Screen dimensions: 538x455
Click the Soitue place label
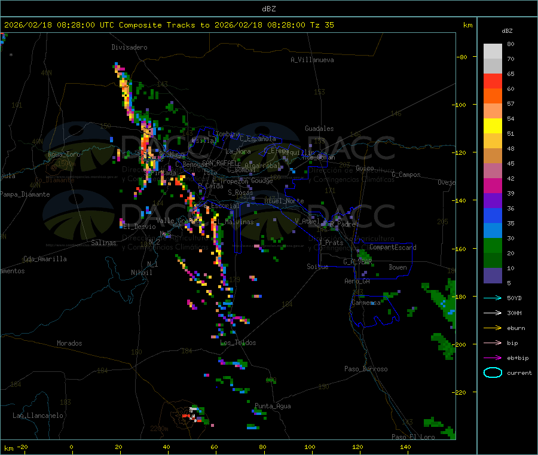click(317, 266)
